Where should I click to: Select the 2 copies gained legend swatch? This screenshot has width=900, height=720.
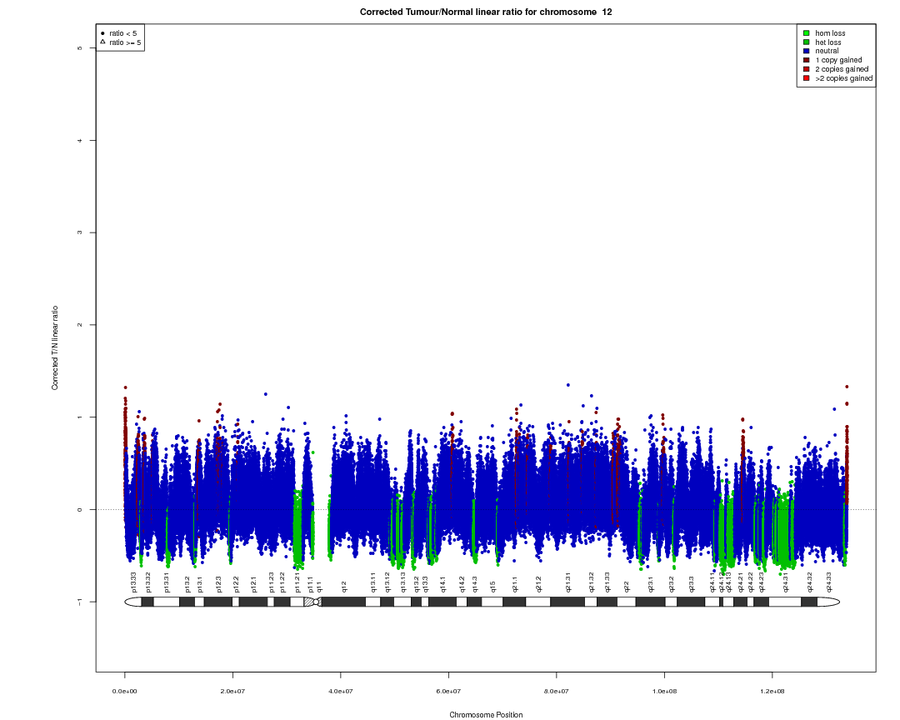(x=807, y=69)
